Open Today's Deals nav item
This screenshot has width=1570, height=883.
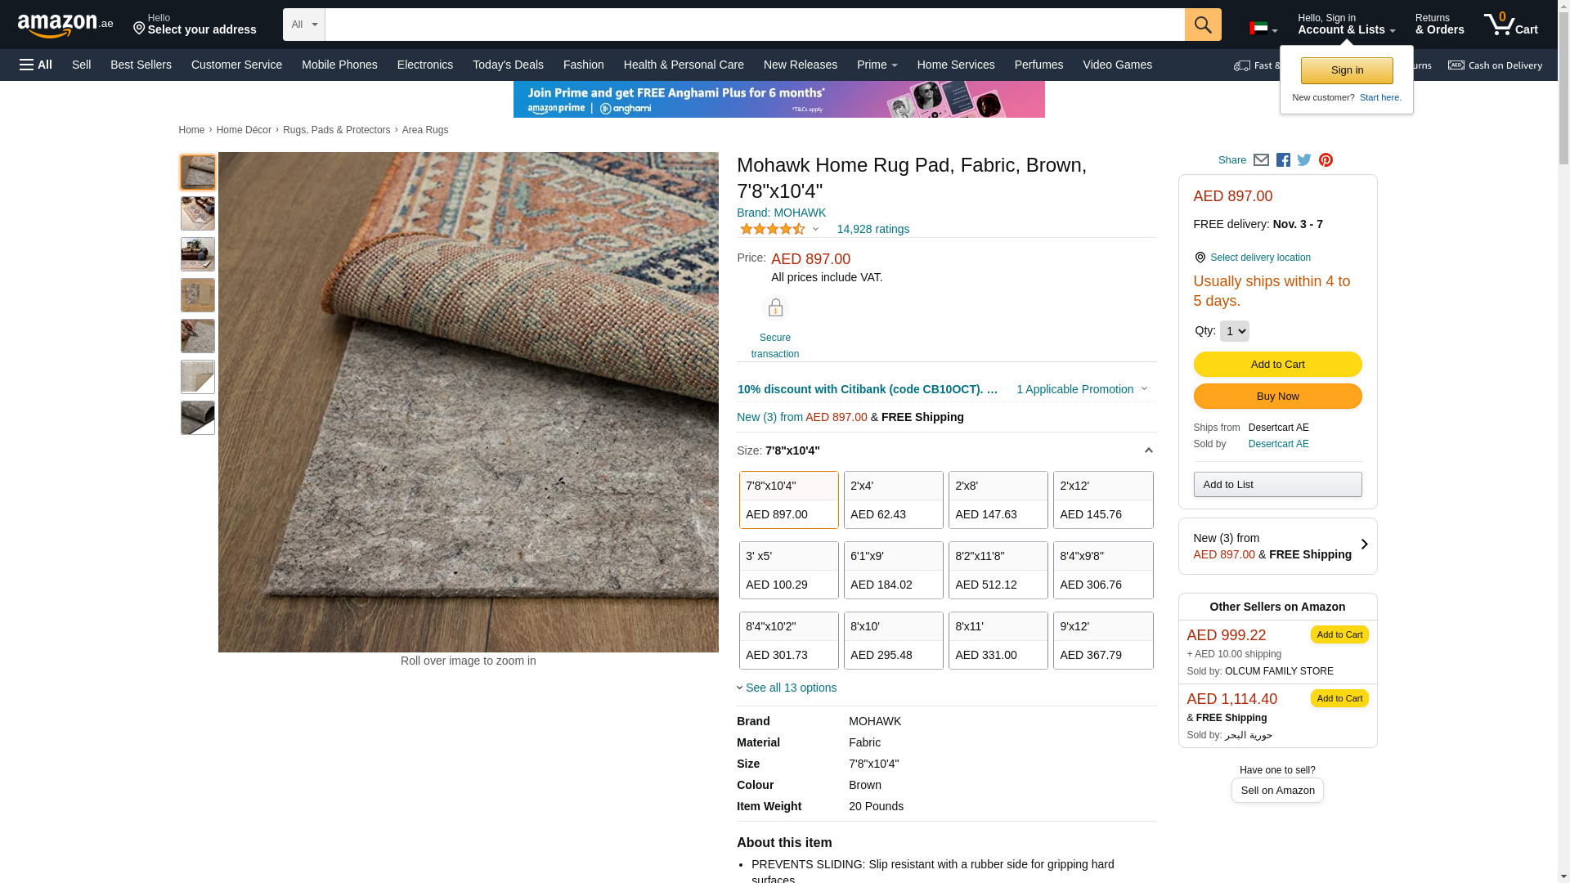click(x=508, y=65)
